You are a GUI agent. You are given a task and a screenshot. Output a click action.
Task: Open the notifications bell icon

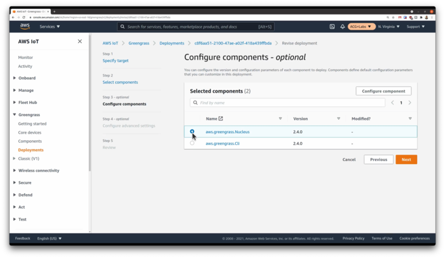(343, 27)
